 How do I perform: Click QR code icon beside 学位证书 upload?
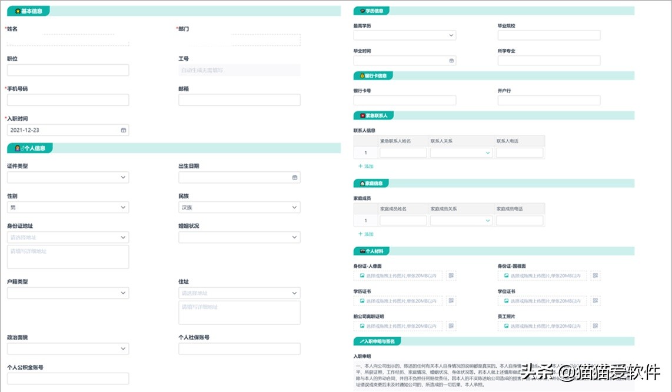point(596,301)
